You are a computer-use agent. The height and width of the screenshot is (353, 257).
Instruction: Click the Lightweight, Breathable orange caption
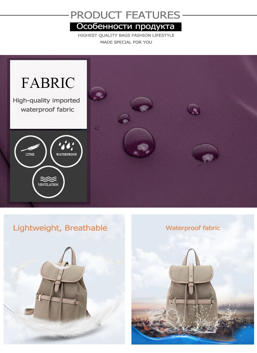click(x=60, y=228)
